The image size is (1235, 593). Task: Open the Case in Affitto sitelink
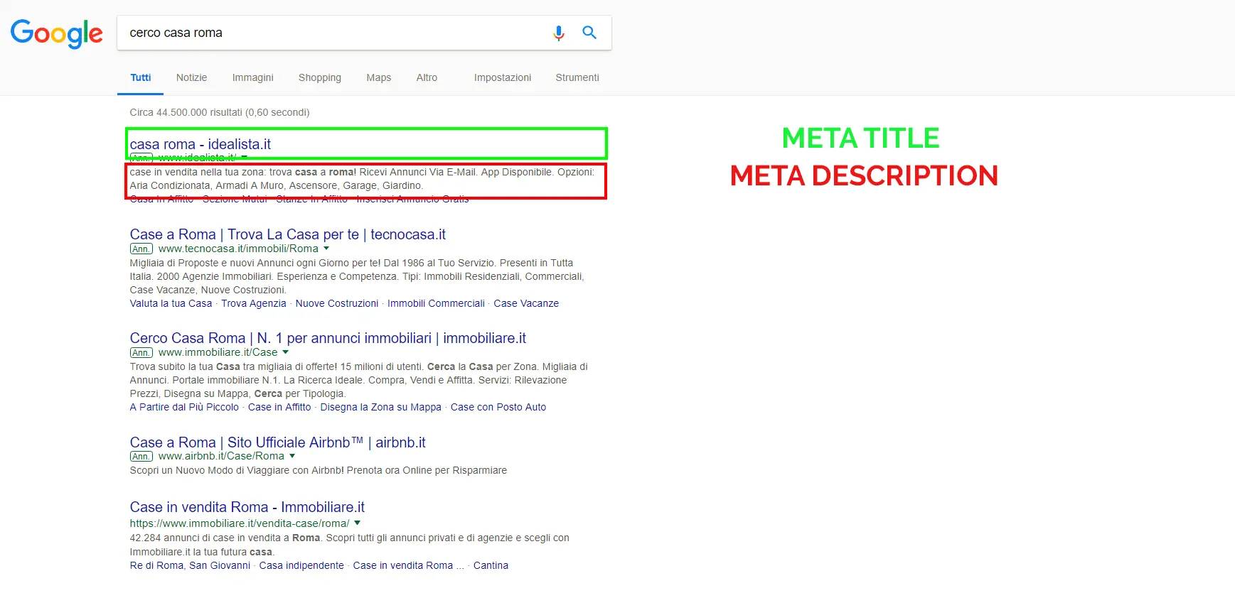click(279, 407)
